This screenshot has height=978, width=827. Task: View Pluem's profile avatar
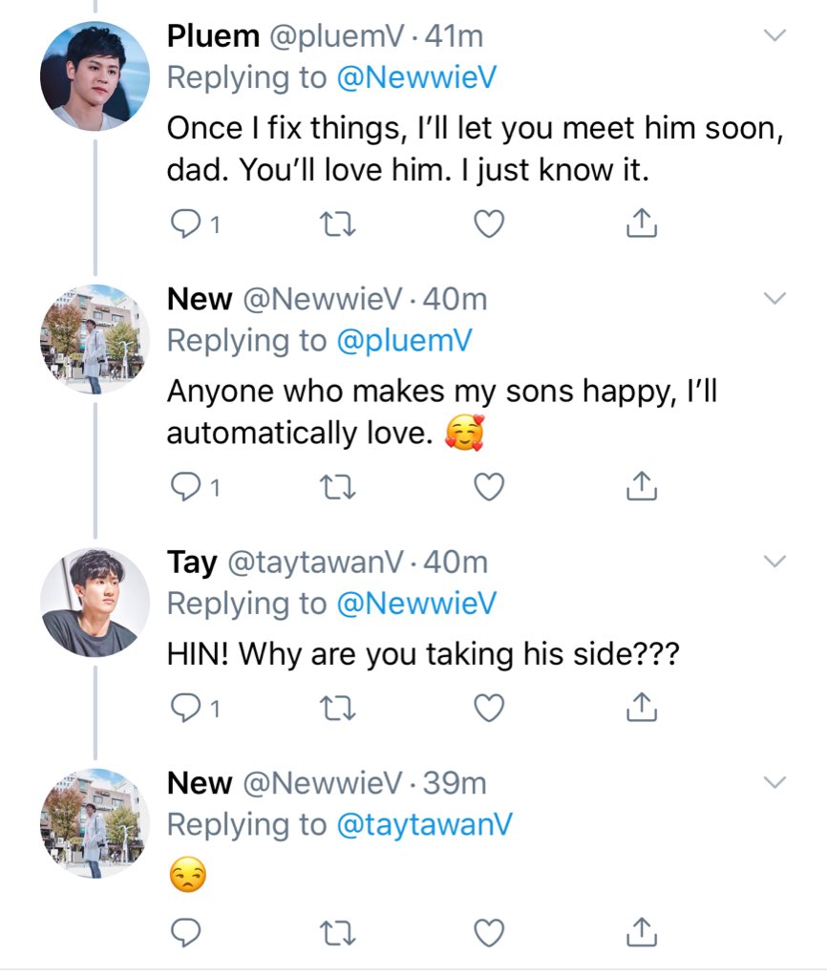click(x=95, y=75)
